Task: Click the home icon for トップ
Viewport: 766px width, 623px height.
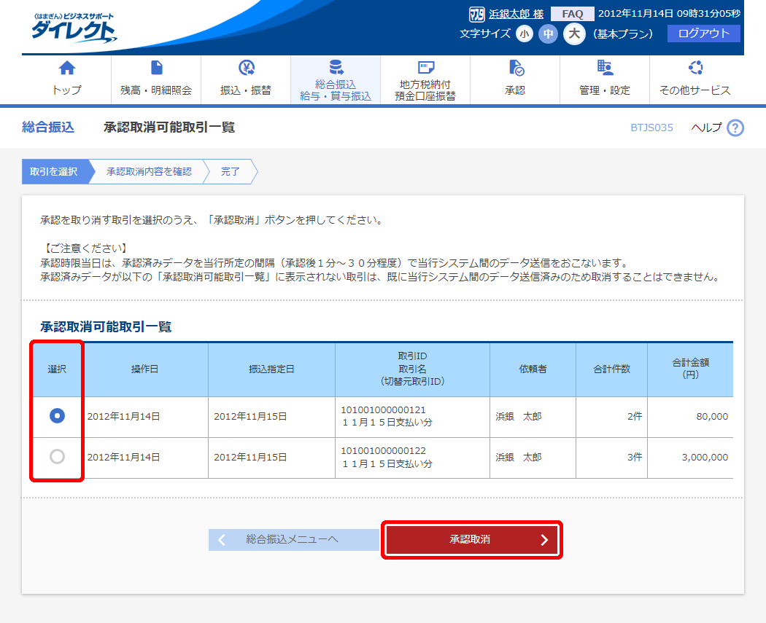Action: pyautogui.click(x=66, y=68)
